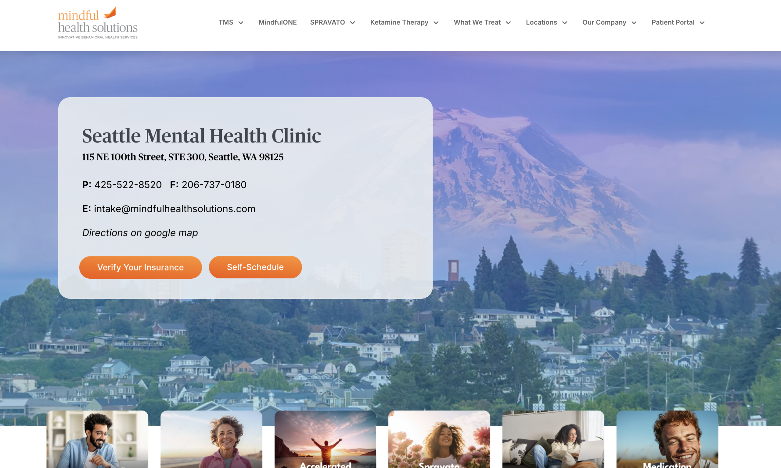Click the Verify Your Insurance button
Screen dimensions: 781x468
(x=140, y=267)
